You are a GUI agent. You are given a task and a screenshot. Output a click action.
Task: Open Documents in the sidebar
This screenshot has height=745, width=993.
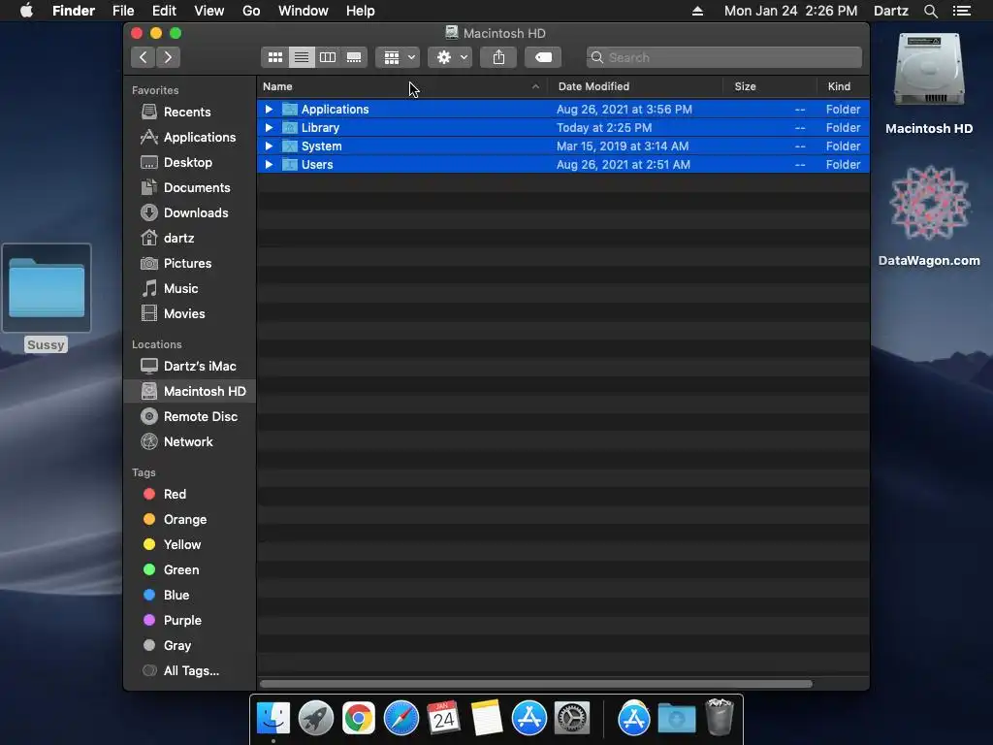196,188
